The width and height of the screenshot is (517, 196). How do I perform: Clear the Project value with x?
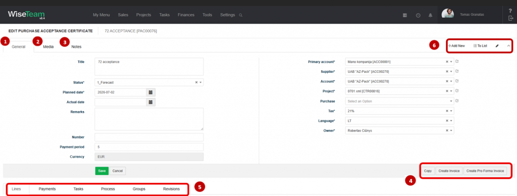(x=447, y=91)
